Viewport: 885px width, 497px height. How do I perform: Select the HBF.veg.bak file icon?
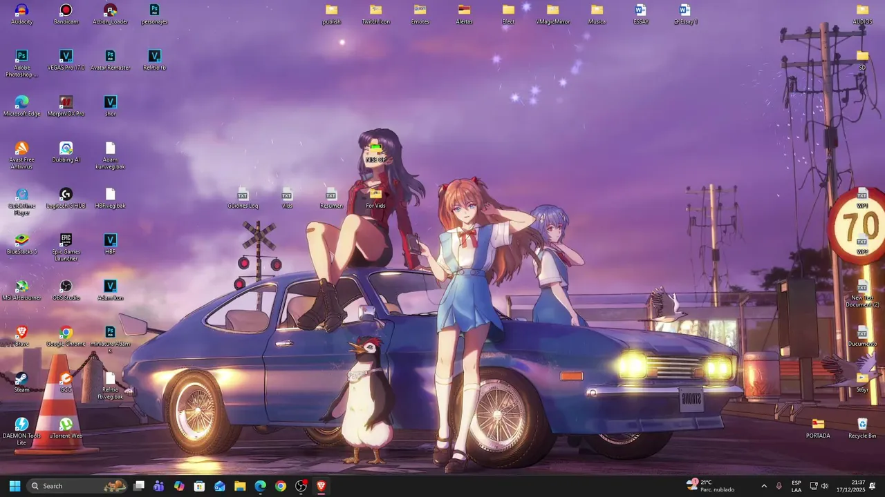coord(110,198)
